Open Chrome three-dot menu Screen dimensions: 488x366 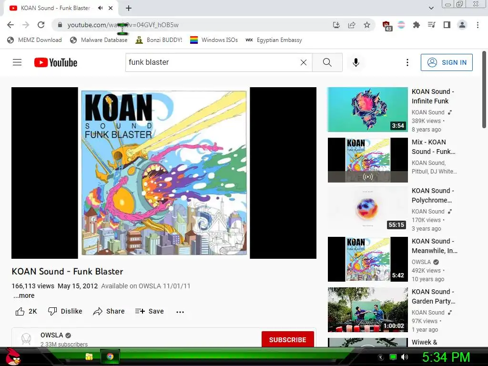pos(478,25)
